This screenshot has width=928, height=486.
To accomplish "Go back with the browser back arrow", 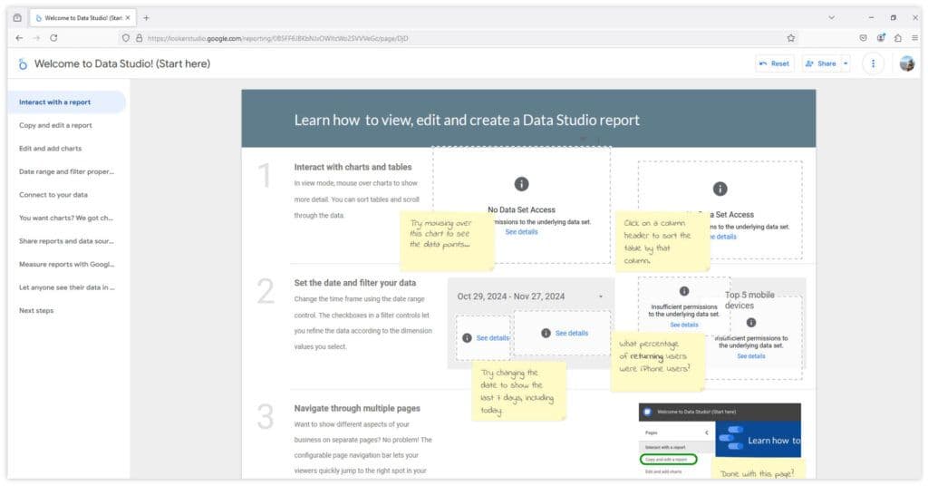I will (x=20, y=38).
